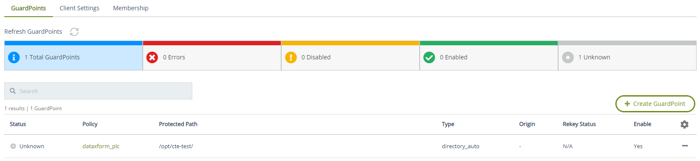
Task: Click the Create GuardPoint button
Action: [655, 104]
